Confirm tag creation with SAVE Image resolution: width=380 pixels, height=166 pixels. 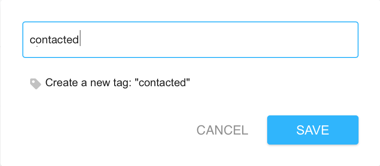coord(312,130)
